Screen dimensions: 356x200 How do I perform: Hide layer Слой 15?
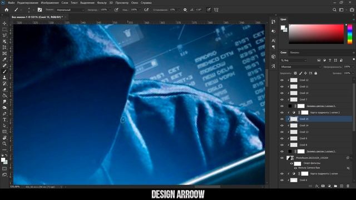(282, 119)
